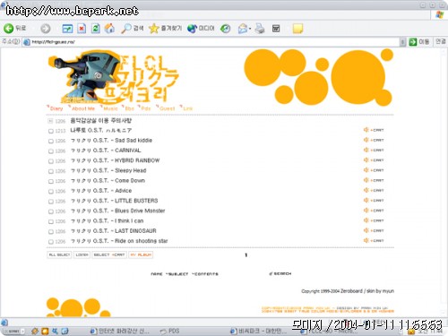Open the Diary menu link

(x=56, y=108)
